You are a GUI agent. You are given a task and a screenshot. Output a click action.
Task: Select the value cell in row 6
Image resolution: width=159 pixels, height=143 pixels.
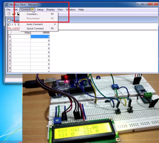point(40,60)
